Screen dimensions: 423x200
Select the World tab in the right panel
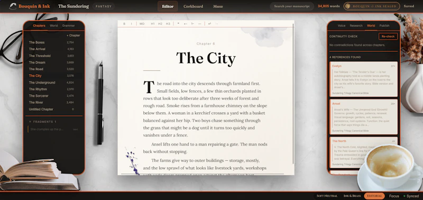(x=371, y=25)
